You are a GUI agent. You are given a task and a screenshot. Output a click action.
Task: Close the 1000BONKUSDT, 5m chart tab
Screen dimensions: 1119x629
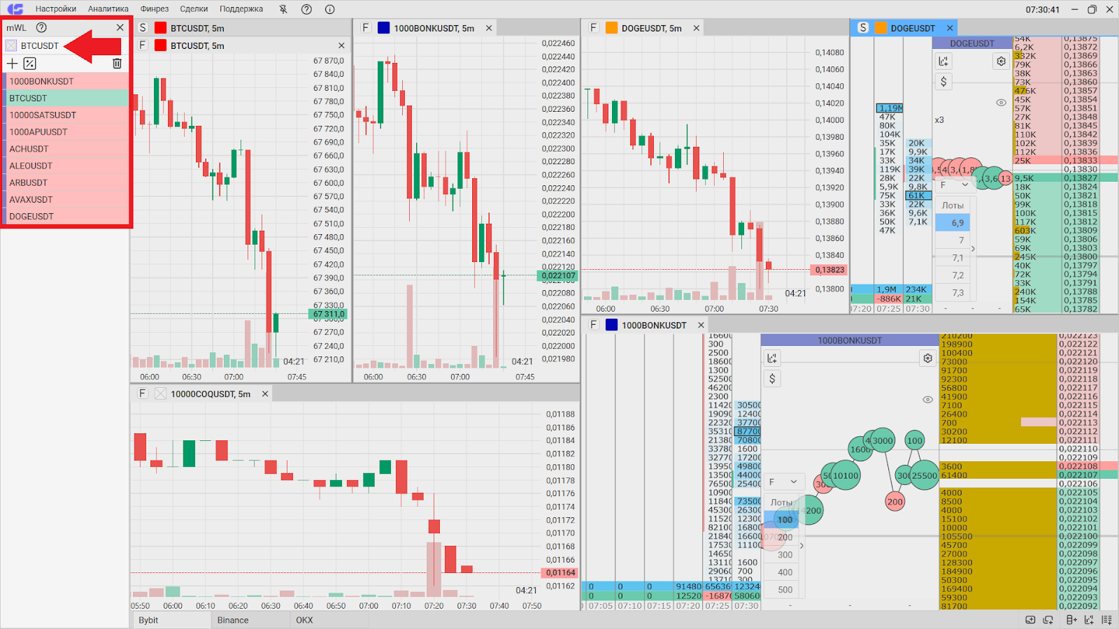(x=489, y=28)
